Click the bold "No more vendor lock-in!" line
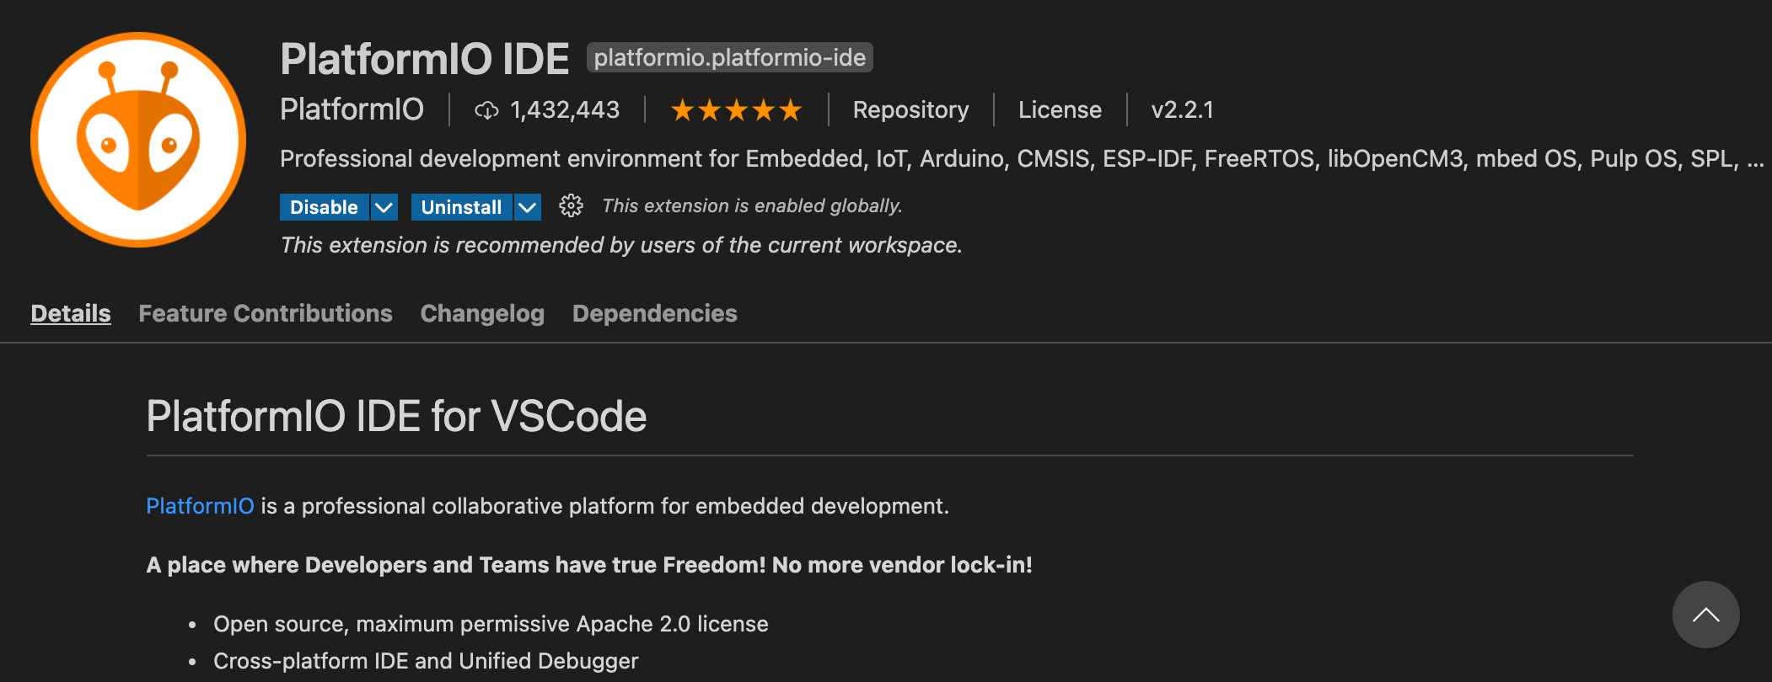 [589, 565]
